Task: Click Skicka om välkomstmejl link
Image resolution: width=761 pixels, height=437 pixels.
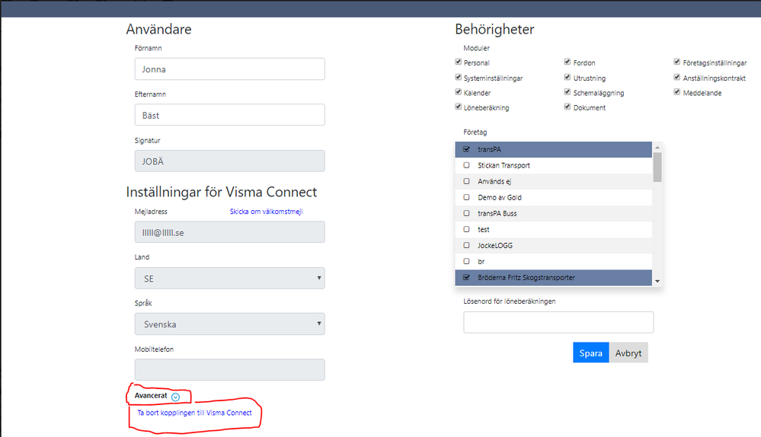Action: 266,212
